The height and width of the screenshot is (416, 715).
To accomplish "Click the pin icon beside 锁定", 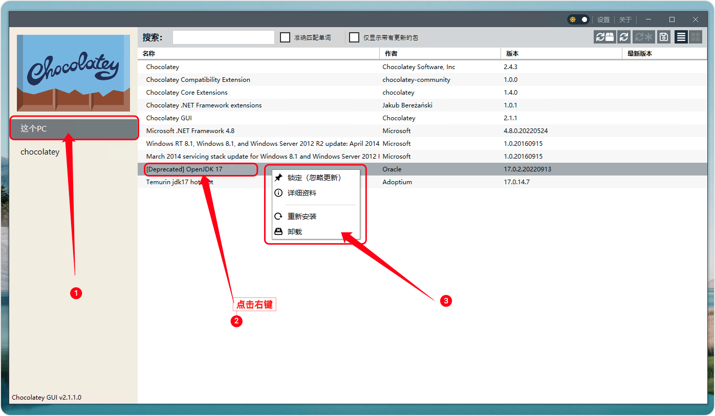I will coord(278,178).
